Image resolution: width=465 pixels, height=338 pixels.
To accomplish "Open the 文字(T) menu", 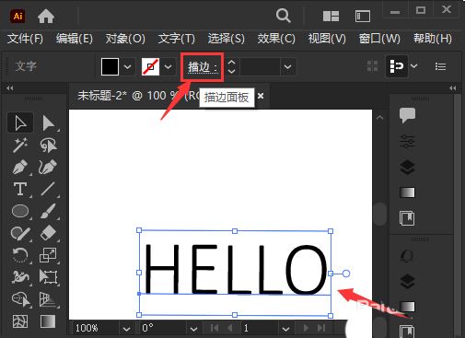I will coord(177,39).
